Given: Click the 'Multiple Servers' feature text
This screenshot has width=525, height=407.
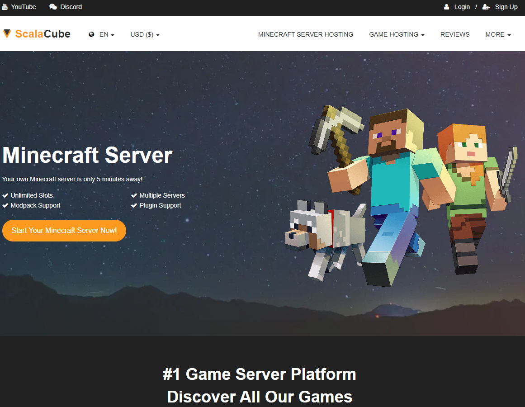Looking at the screenshot, I should coord(162,195).
